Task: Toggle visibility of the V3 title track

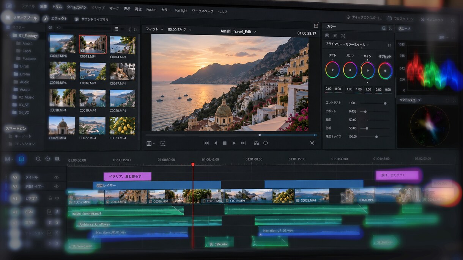Action: pos(57,177)
